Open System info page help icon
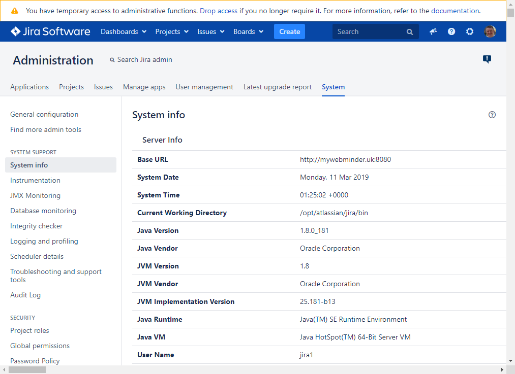The height and width of the screenshot is (374, 515). [x=492, y=115]
